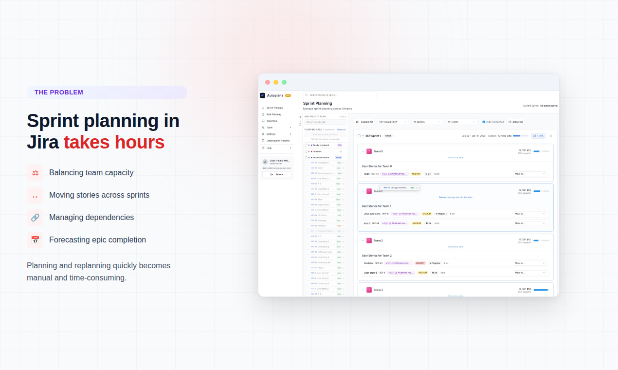618x370 pixels.
Task: Click the pink Team 1 avatar icon
Action: coord(369,191)
